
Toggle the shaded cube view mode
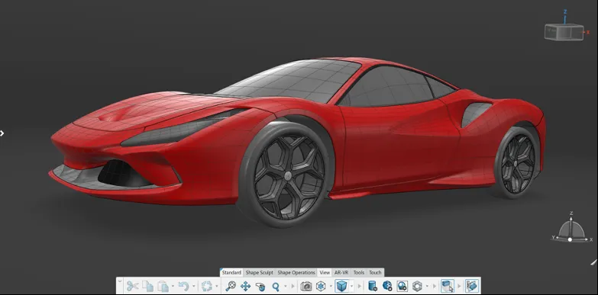coord(341,286)
